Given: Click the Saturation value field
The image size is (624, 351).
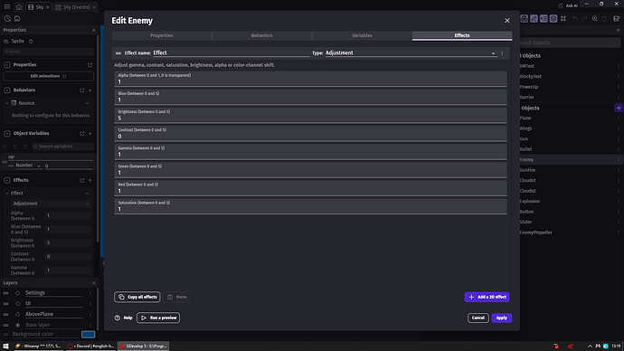Looking at the screenshot, I should 310,206.
